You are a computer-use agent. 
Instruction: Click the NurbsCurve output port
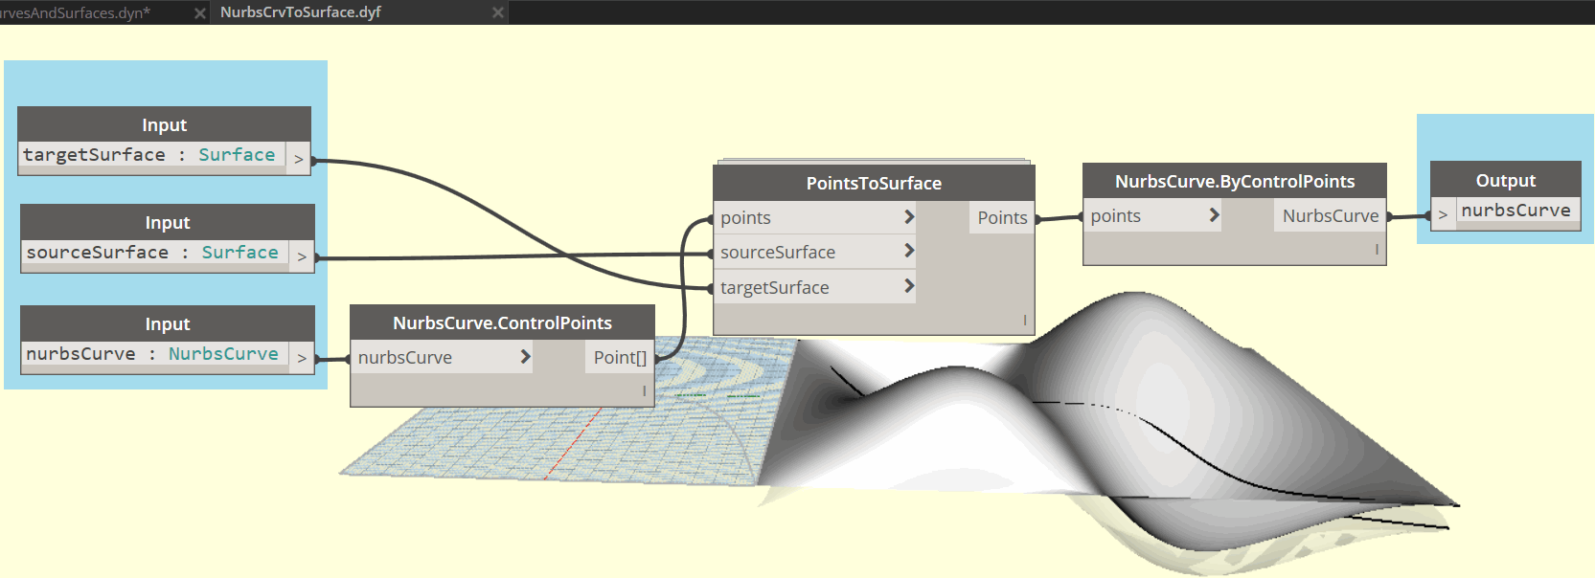pos(1331,215)
